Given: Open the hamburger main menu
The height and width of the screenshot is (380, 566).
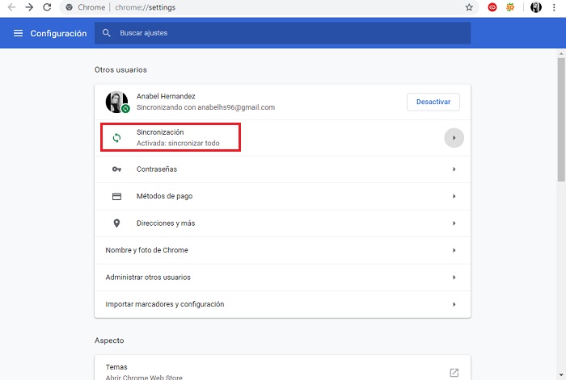Looking at the screenshot, I should pyautogui.click(x=19, y=33).
